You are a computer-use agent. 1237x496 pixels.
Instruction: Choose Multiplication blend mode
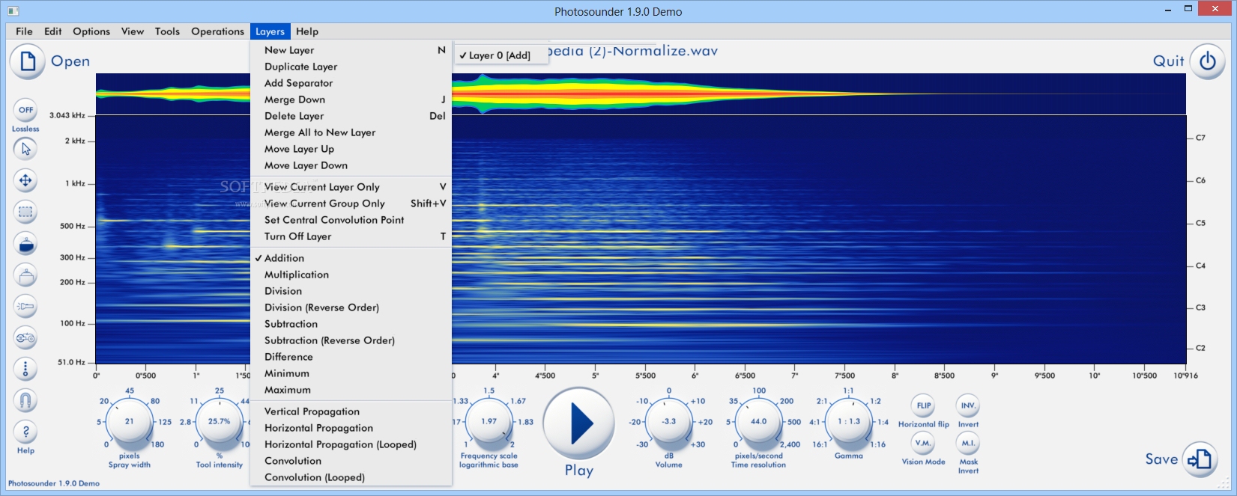coord(351,275)
